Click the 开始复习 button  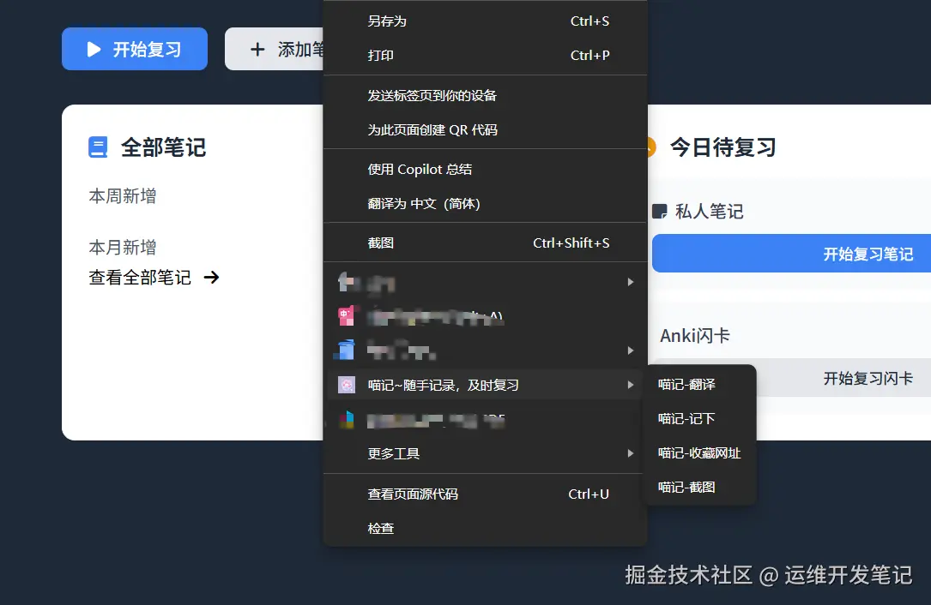pos(135,49)
